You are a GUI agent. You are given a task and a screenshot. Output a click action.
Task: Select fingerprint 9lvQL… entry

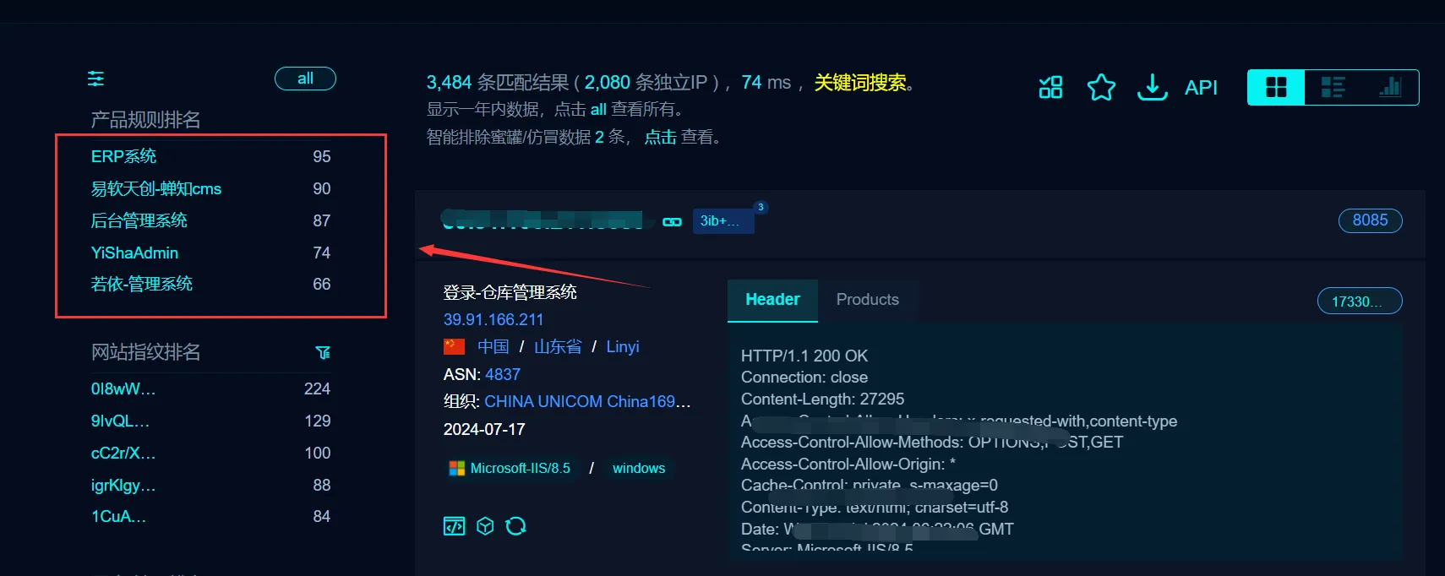[x=120, y=421]
